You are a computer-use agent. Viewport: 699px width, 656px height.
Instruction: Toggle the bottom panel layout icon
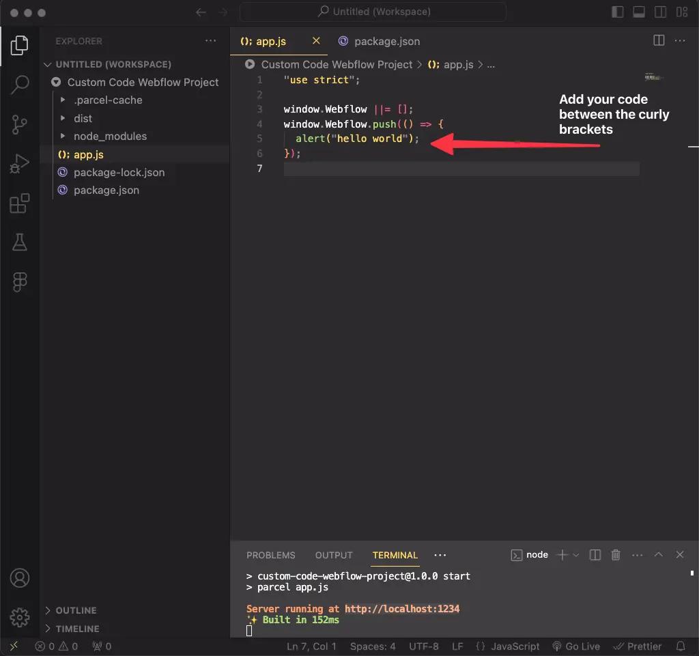639,12
